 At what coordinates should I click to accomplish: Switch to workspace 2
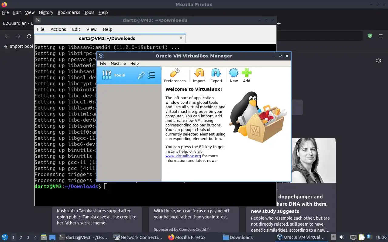point(21,237)
